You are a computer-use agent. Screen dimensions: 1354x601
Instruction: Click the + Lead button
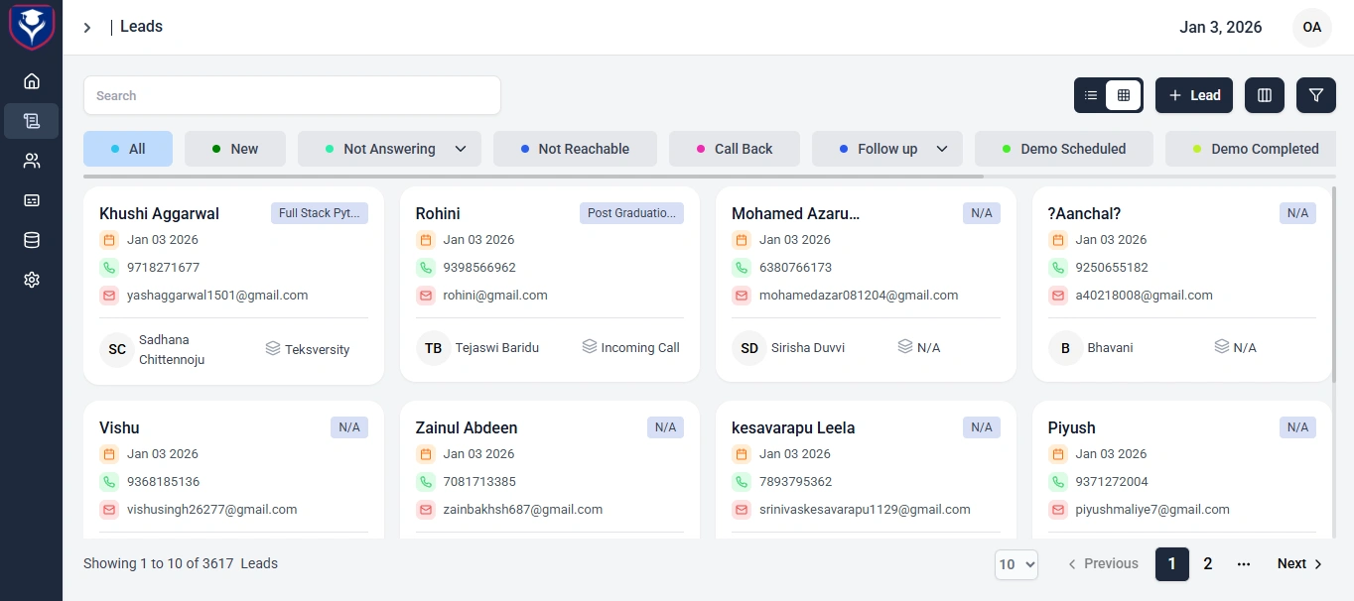tap(1193, 95)
